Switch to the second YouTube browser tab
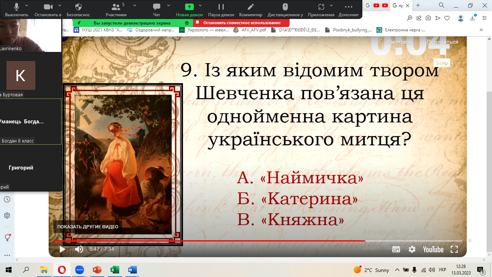 pyautogui.click(x=385, y=5)
